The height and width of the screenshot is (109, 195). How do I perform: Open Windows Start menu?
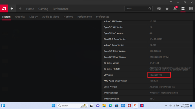[x=53, y=106]
